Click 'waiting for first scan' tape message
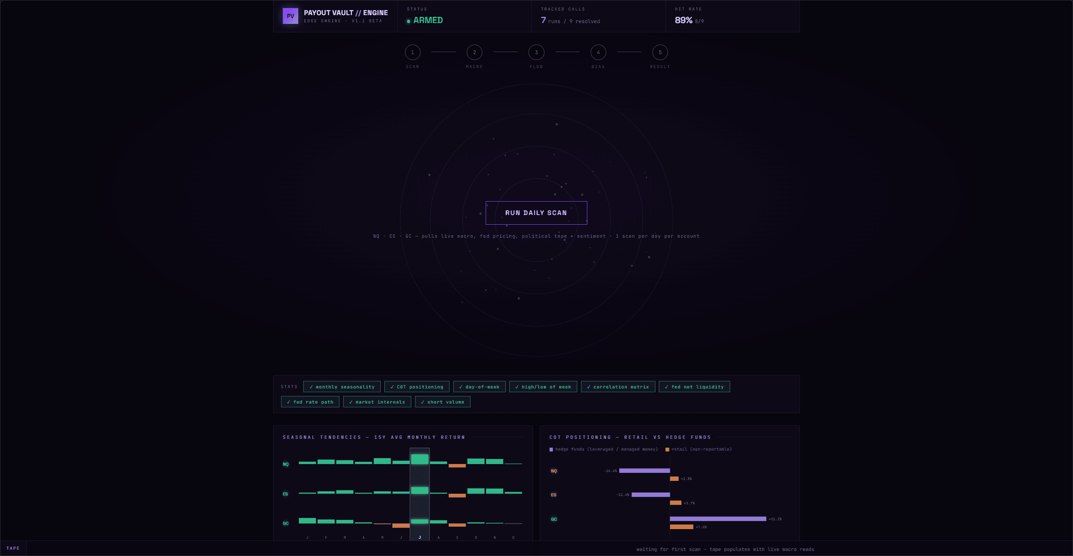 tap(725, 549)
